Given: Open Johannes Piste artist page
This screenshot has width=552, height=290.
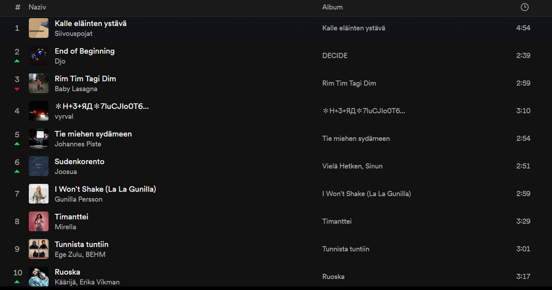Looking at the screenshot, I should click(78, 144).
